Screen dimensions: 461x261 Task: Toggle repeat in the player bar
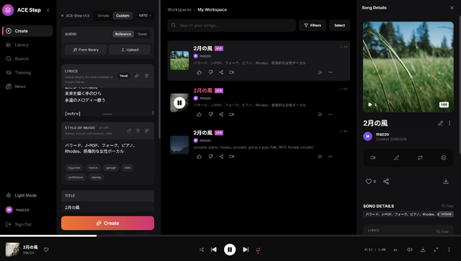pyautogui.click(x=258, y=249)
